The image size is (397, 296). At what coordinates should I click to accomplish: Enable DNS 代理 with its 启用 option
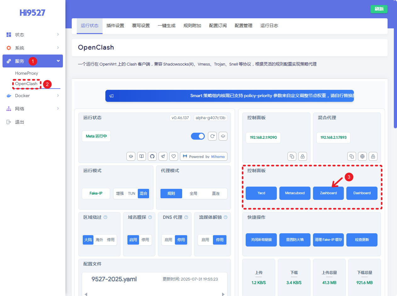(x=168, y=240)
